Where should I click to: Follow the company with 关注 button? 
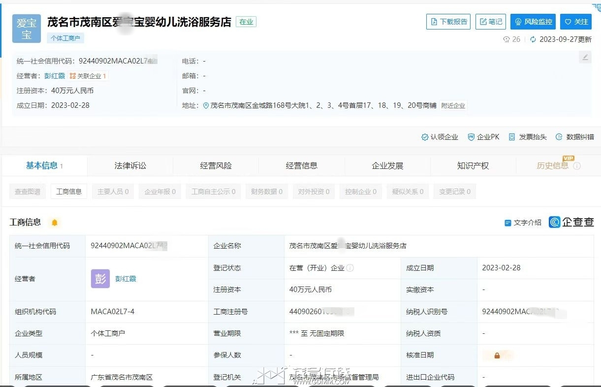pyautogui.click(x=576, y=22)
